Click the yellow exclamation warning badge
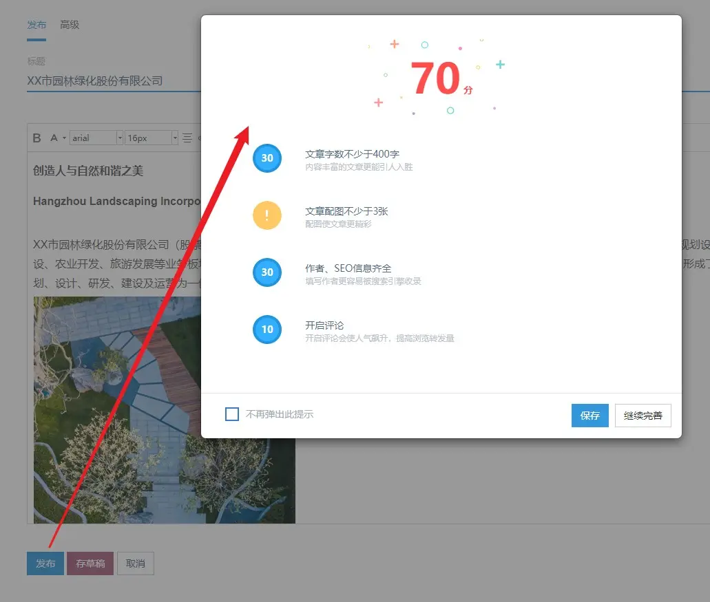The width and height of the screenshot is (710, 602). click(267, 215)
